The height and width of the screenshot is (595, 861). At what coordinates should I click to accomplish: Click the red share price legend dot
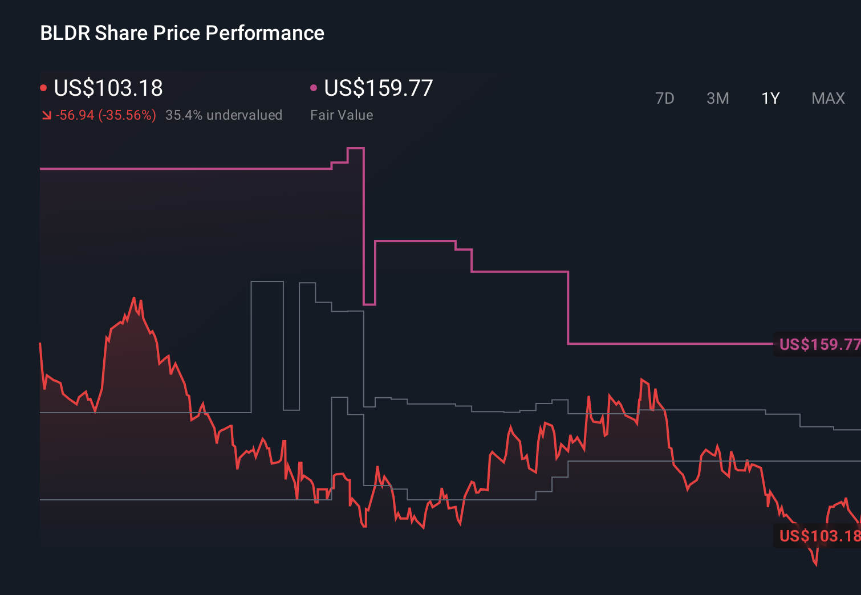coord(43,87)
